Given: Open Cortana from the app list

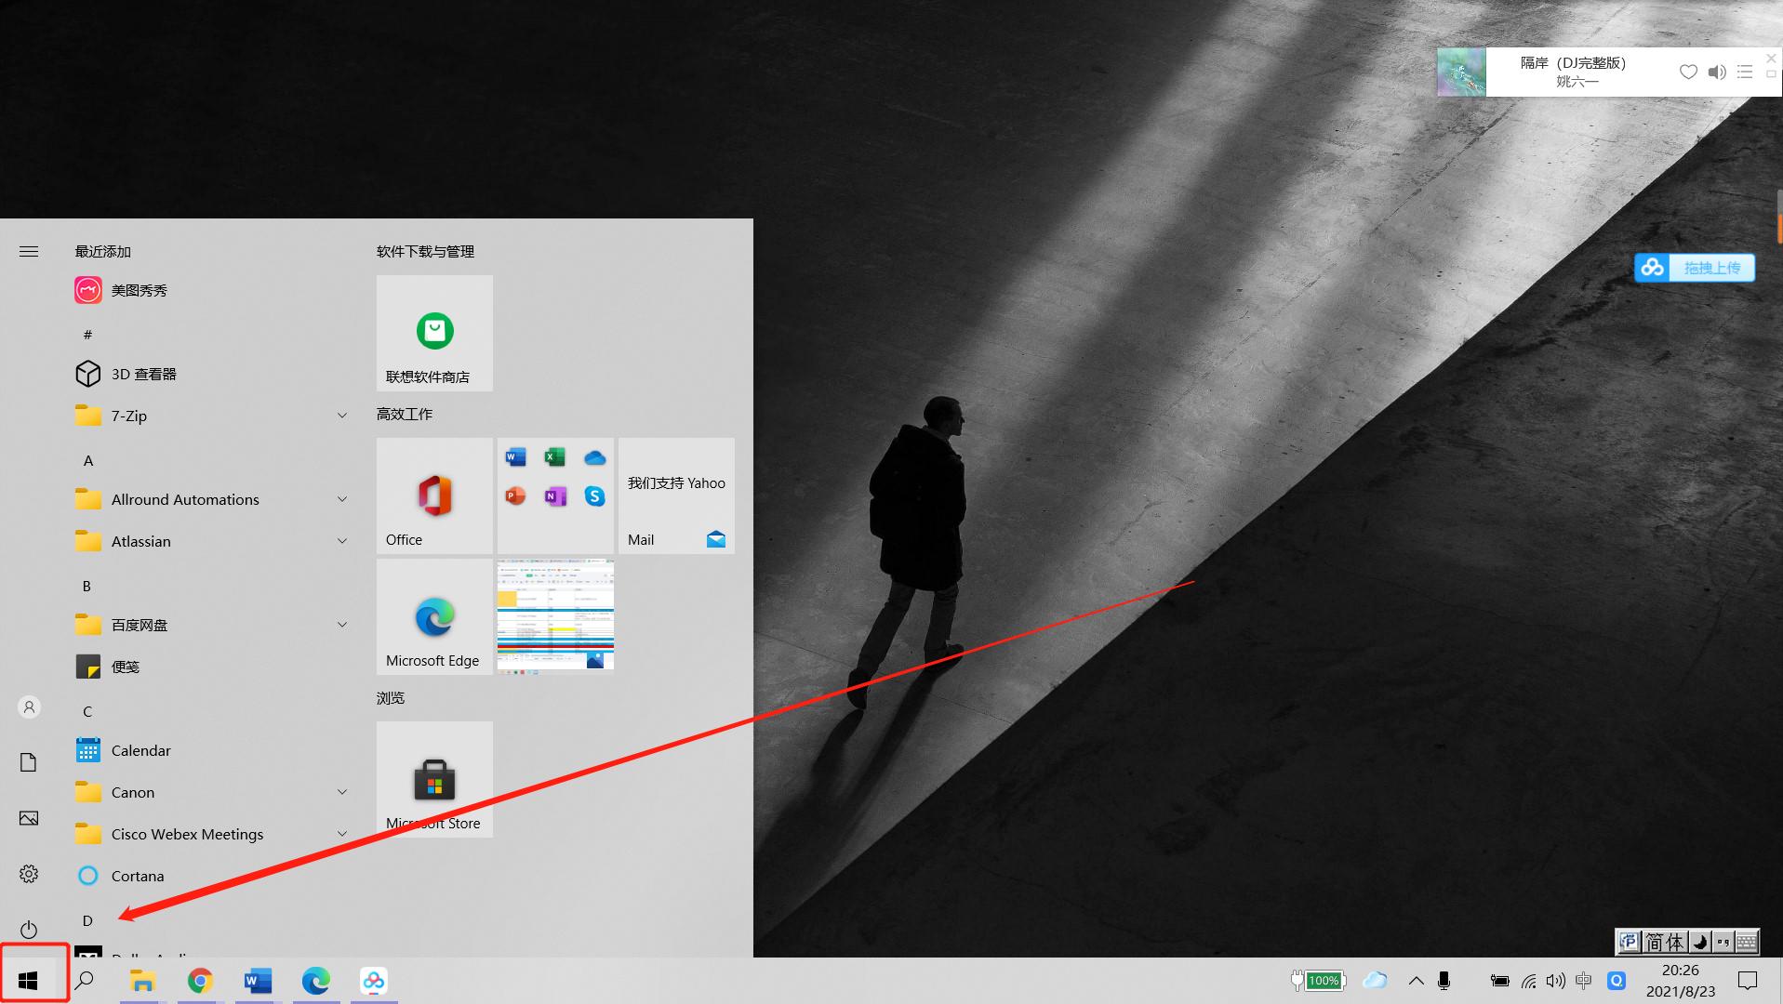Looking at the screenshot, I should click(x=211, y=876).
